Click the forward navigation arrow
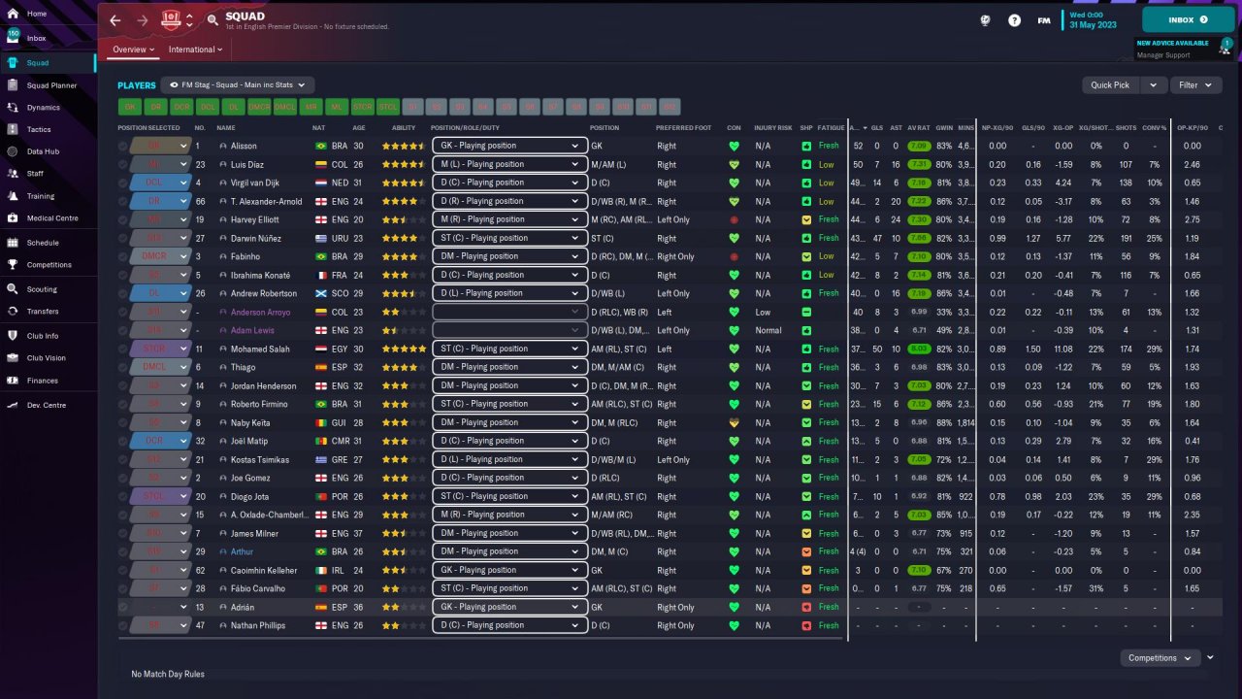The width and height of the screenshot is (1242, 699). [x=143, y=20]
